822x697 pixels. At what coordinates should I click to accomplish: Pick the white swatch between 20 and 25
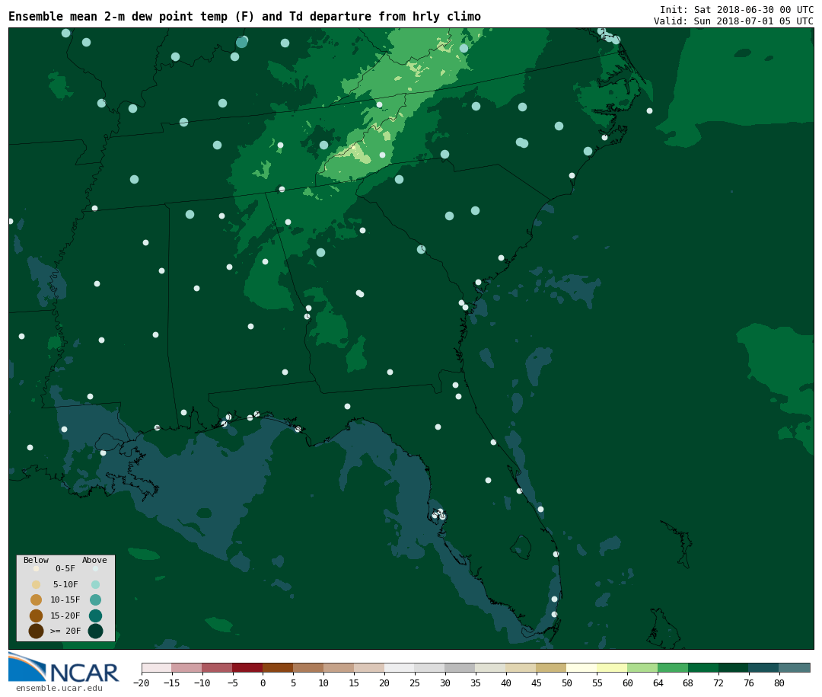[400, 667]
